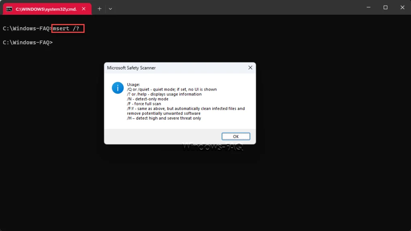The height and width of the screenshot is (231, 411).
Task: Click the 'msert /?' command text
Action: [x=66, y=28]
